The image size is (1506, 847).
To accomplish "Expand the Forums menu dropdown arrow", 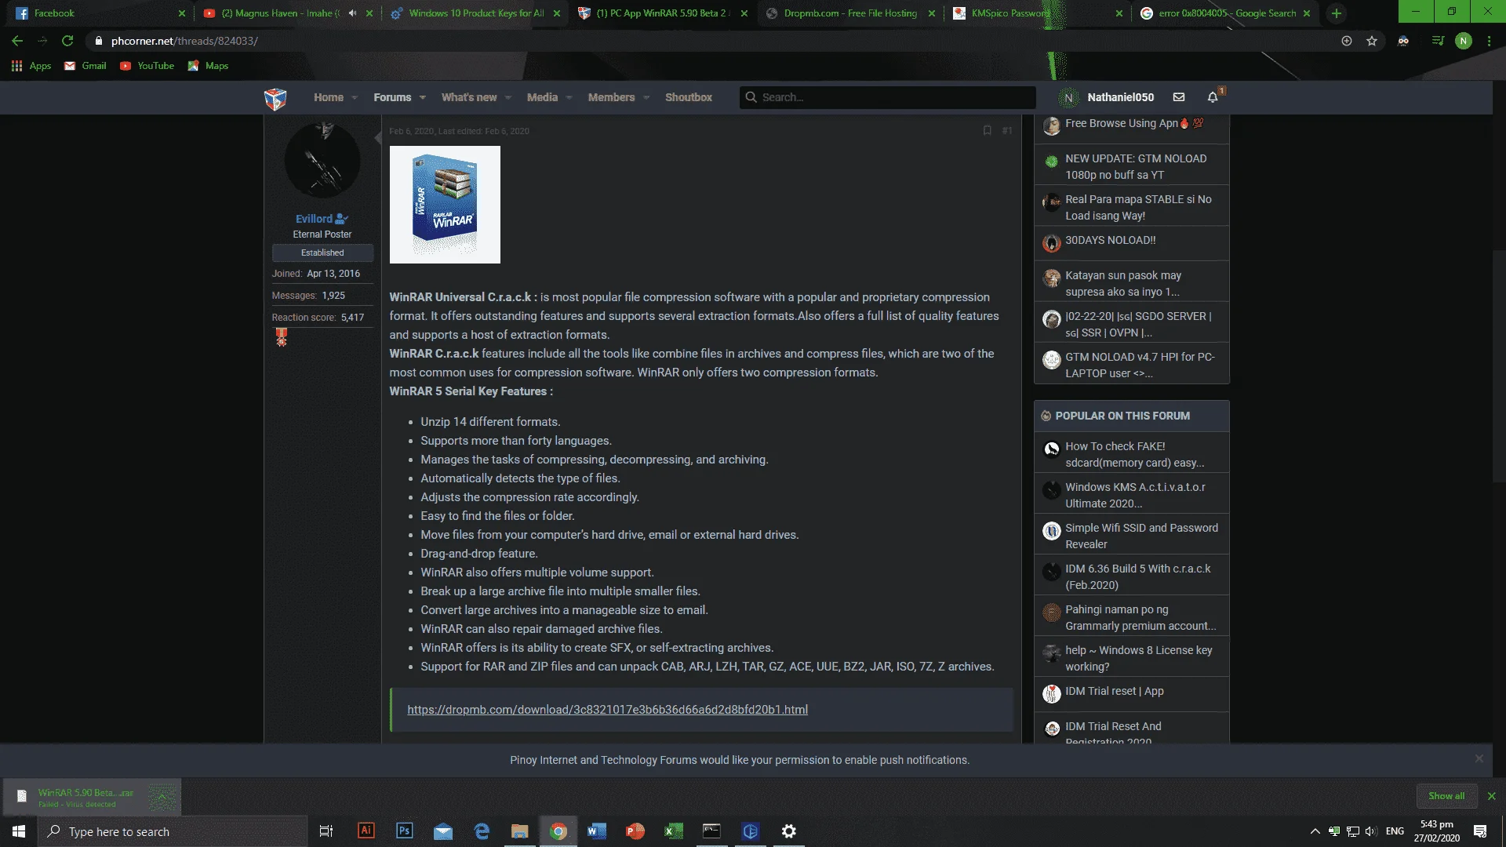I will point(423,98).
